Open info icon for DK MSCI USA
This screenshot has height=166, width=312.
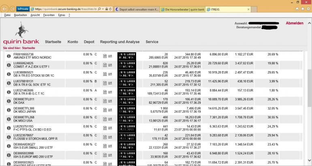[x=9, y=119]
